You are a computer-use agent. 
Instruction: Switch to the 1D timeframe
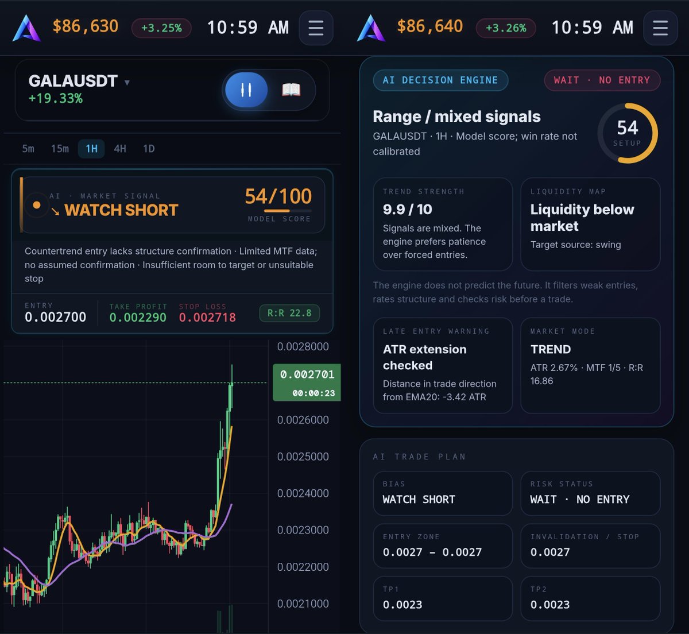[x=149, y=149]
